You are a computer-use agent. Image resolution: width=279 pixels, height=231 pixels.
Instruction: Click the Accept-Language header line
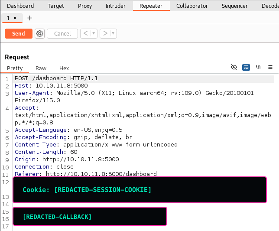[x=68, y=130]
